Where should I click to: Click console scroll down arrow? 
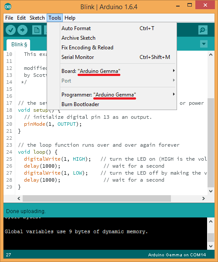click(x=211, y=246)
